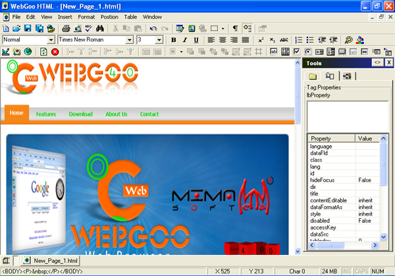
Task: Click the Features link on webpage
Action: [x=46, y=114]
